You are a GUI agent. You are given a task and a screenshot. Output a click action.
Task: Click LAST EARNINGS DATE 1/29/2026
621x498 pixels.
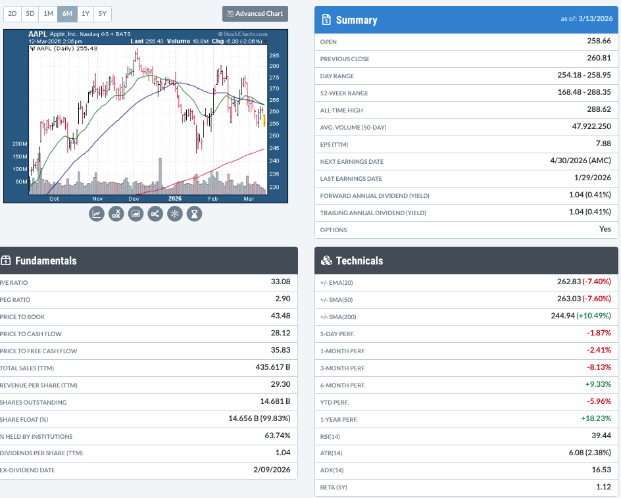[x=593, y=178]
